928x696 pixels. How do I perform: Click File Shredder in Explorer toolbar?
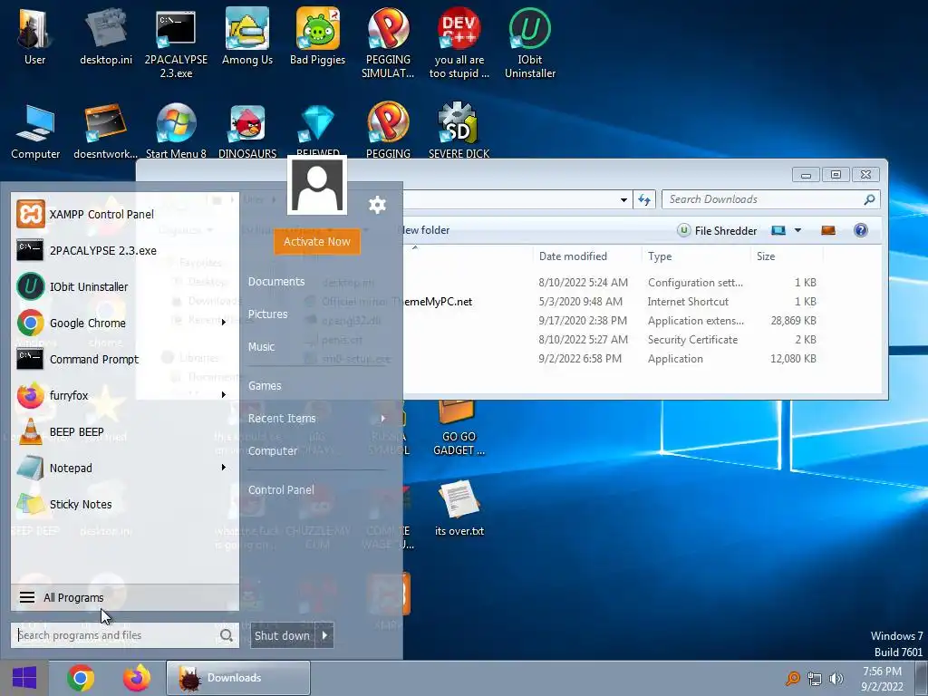click(x=717, y=230)
